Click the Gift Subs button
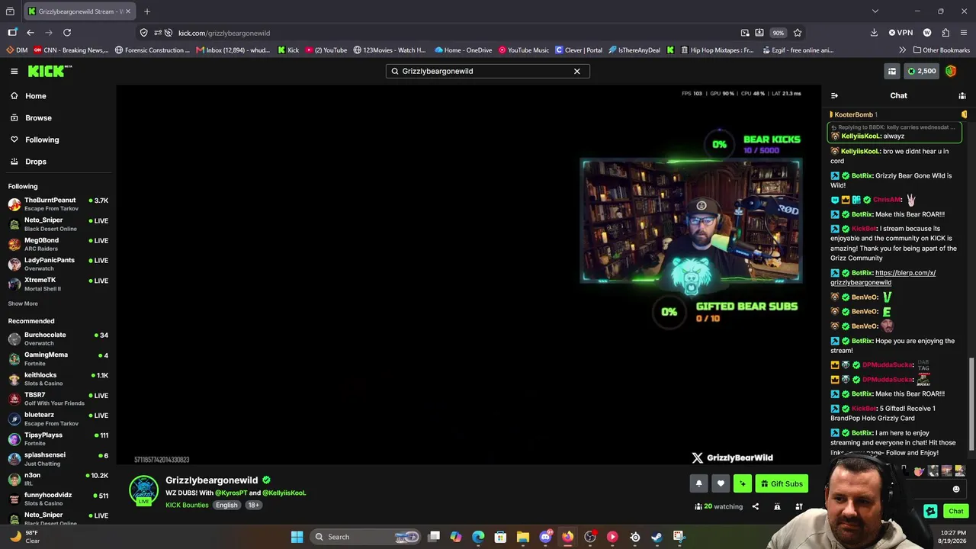Image resolution: width=976 pixels, height=549 pixels. click(782, 483)
